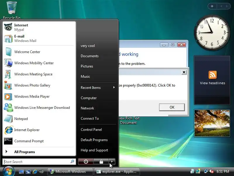
Task: Click the power button in Start menu
Action: point(86,162)
